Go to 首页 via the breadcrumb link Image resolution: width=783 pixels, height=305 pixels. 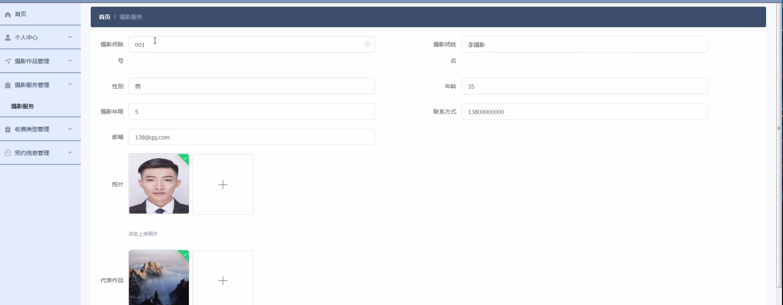104,17
